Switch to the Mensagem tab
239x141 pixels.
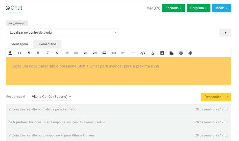coord(19,44)
